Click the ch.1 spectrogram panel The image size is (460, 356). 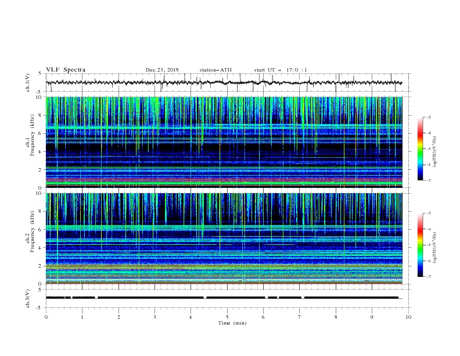tap(224, 142)
